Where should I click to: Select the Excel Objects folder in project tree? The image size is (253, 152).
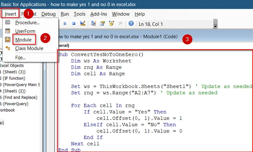pyautogui.click(x=11, y=66)
